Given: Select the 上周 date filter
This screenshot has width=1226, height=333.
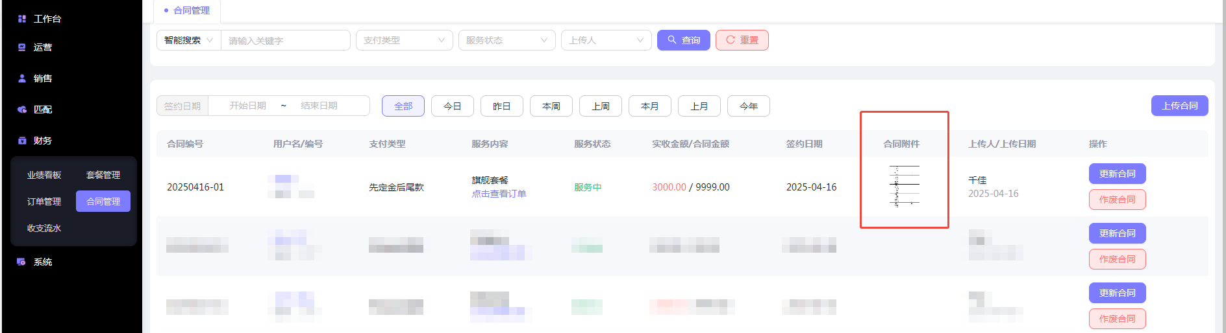Looking at the screenshot, I should (x=601, y=106).
